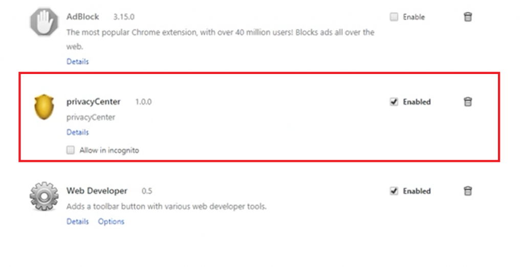Open the Web Developer Options link

(111, 222)
